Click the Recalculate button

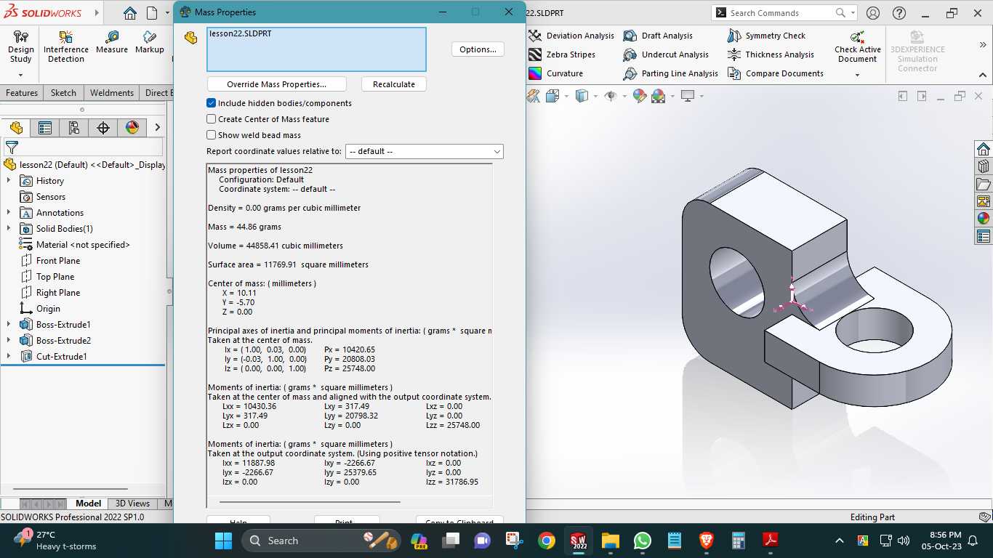[394, 84]
